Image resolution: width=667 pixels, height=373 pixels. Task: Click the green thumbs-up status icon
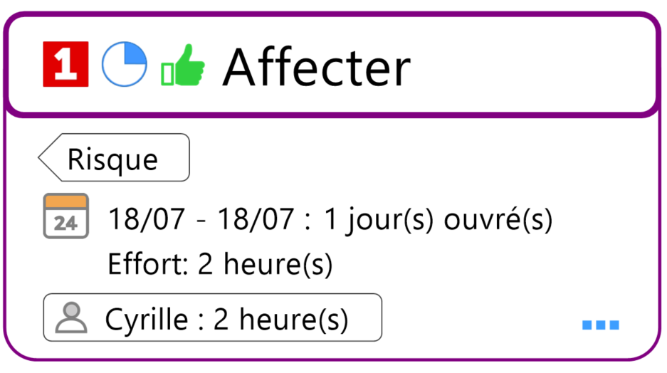(183, 65)
